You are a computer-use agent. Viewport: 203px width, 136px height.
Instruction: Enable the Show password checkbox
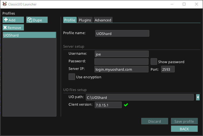point(154,61)
